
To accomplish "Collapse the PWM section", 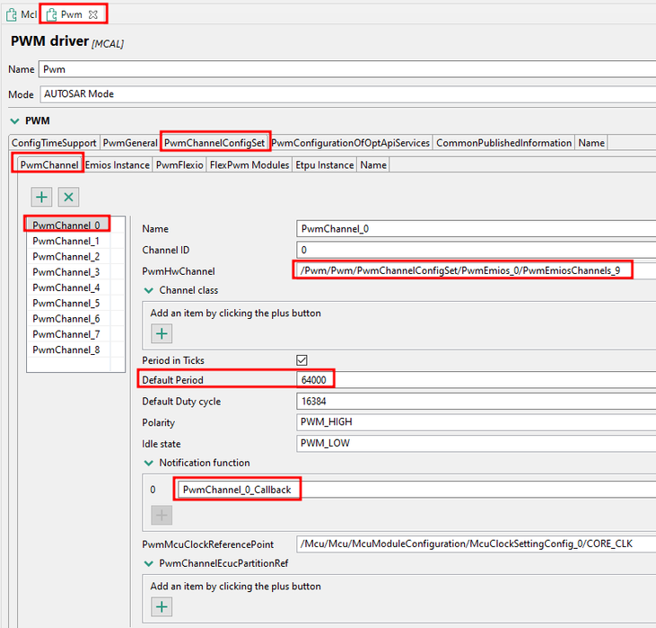I will click(14, 120).
